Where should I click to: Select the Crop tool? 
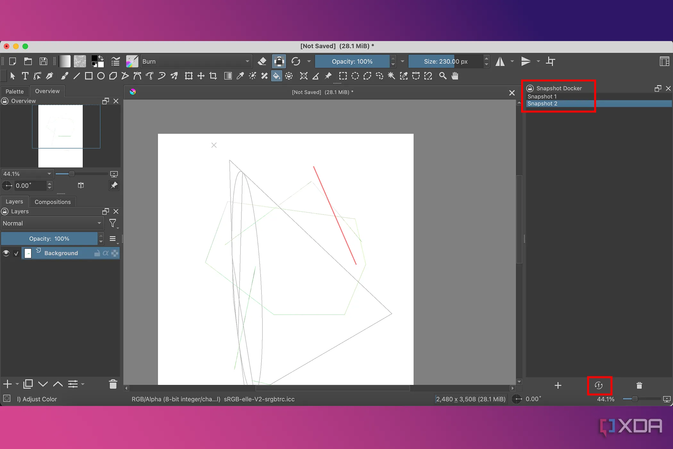coord(213,76)
